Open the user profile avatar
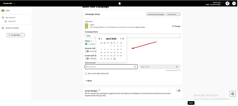The height and width of the screenshot is (106, 238). click(x=234, y=3)
